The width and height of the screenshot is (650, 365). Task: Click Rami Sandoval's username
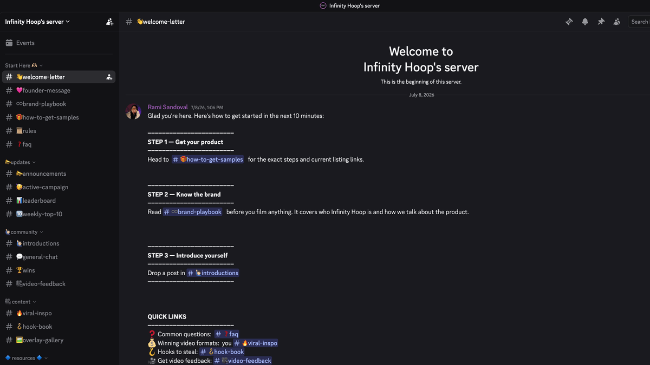[x=168, y=107]
